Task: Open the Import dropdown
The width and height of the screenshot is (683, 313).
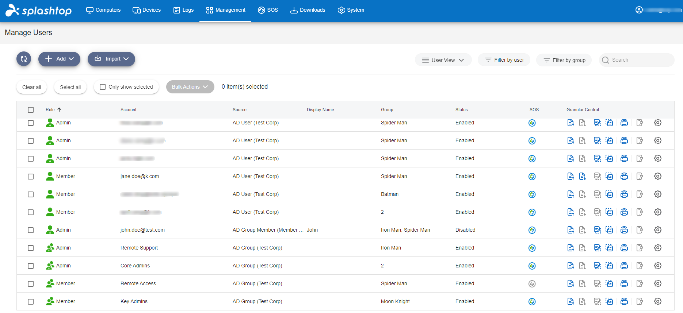Action: click(x=111, y=59)
